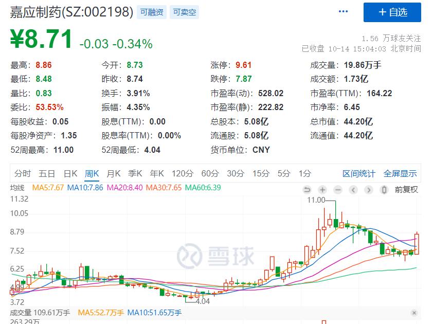Viewport: 433px width, 324px height.
Task: Click the current price ¥8.71
Action: click(x=42, y=39)
